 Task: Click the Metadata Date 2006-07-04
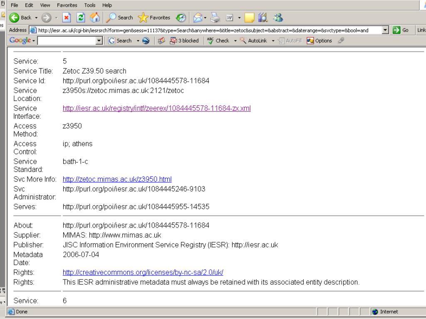(x=81, y=255)
